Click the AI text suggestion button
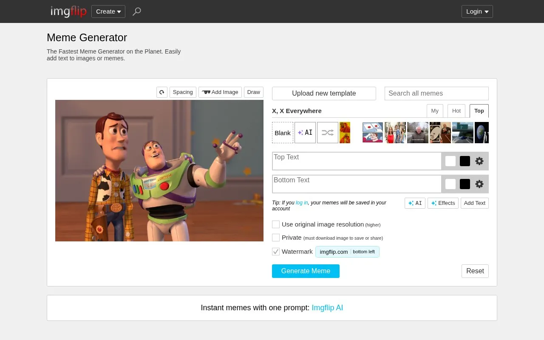The height and width of the screenshot is (340, 544). tap(415, 203)
